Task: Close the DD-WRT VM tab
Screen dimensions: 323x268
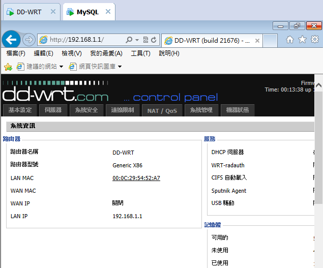Action: [x=53, y=12]
